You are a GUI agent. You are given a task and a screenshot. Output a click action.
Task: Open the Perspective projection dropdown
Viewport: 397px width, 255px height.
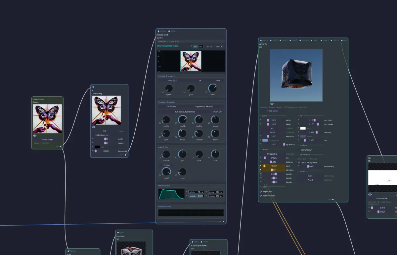pyautogui.click(x=272, y=154)
